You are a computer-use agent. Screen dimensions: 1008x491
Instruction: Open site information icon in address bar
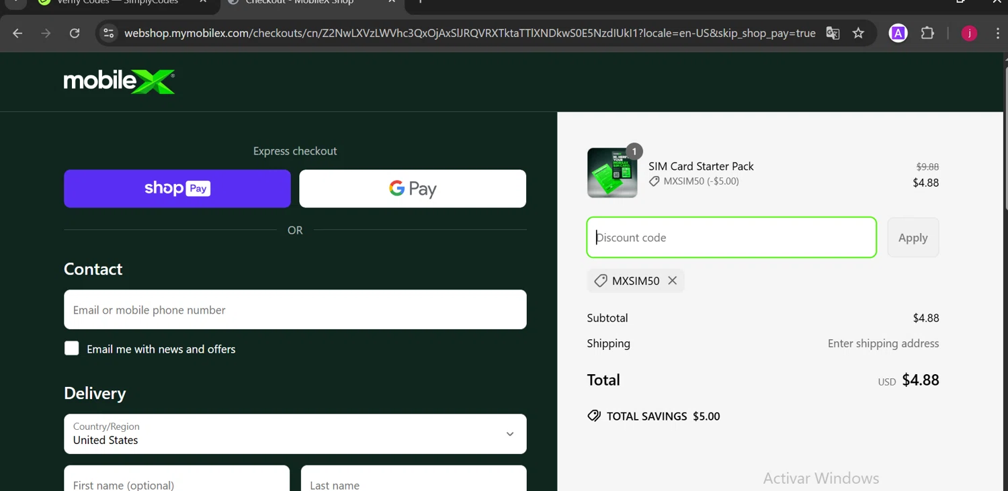(109, 33)
